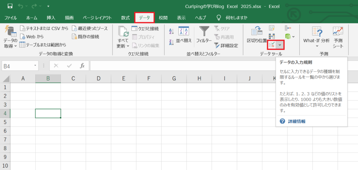This screenshot has width=358, height=170.
Task: Click the 並べ替え custom sort icon
Action: [184, 35]
